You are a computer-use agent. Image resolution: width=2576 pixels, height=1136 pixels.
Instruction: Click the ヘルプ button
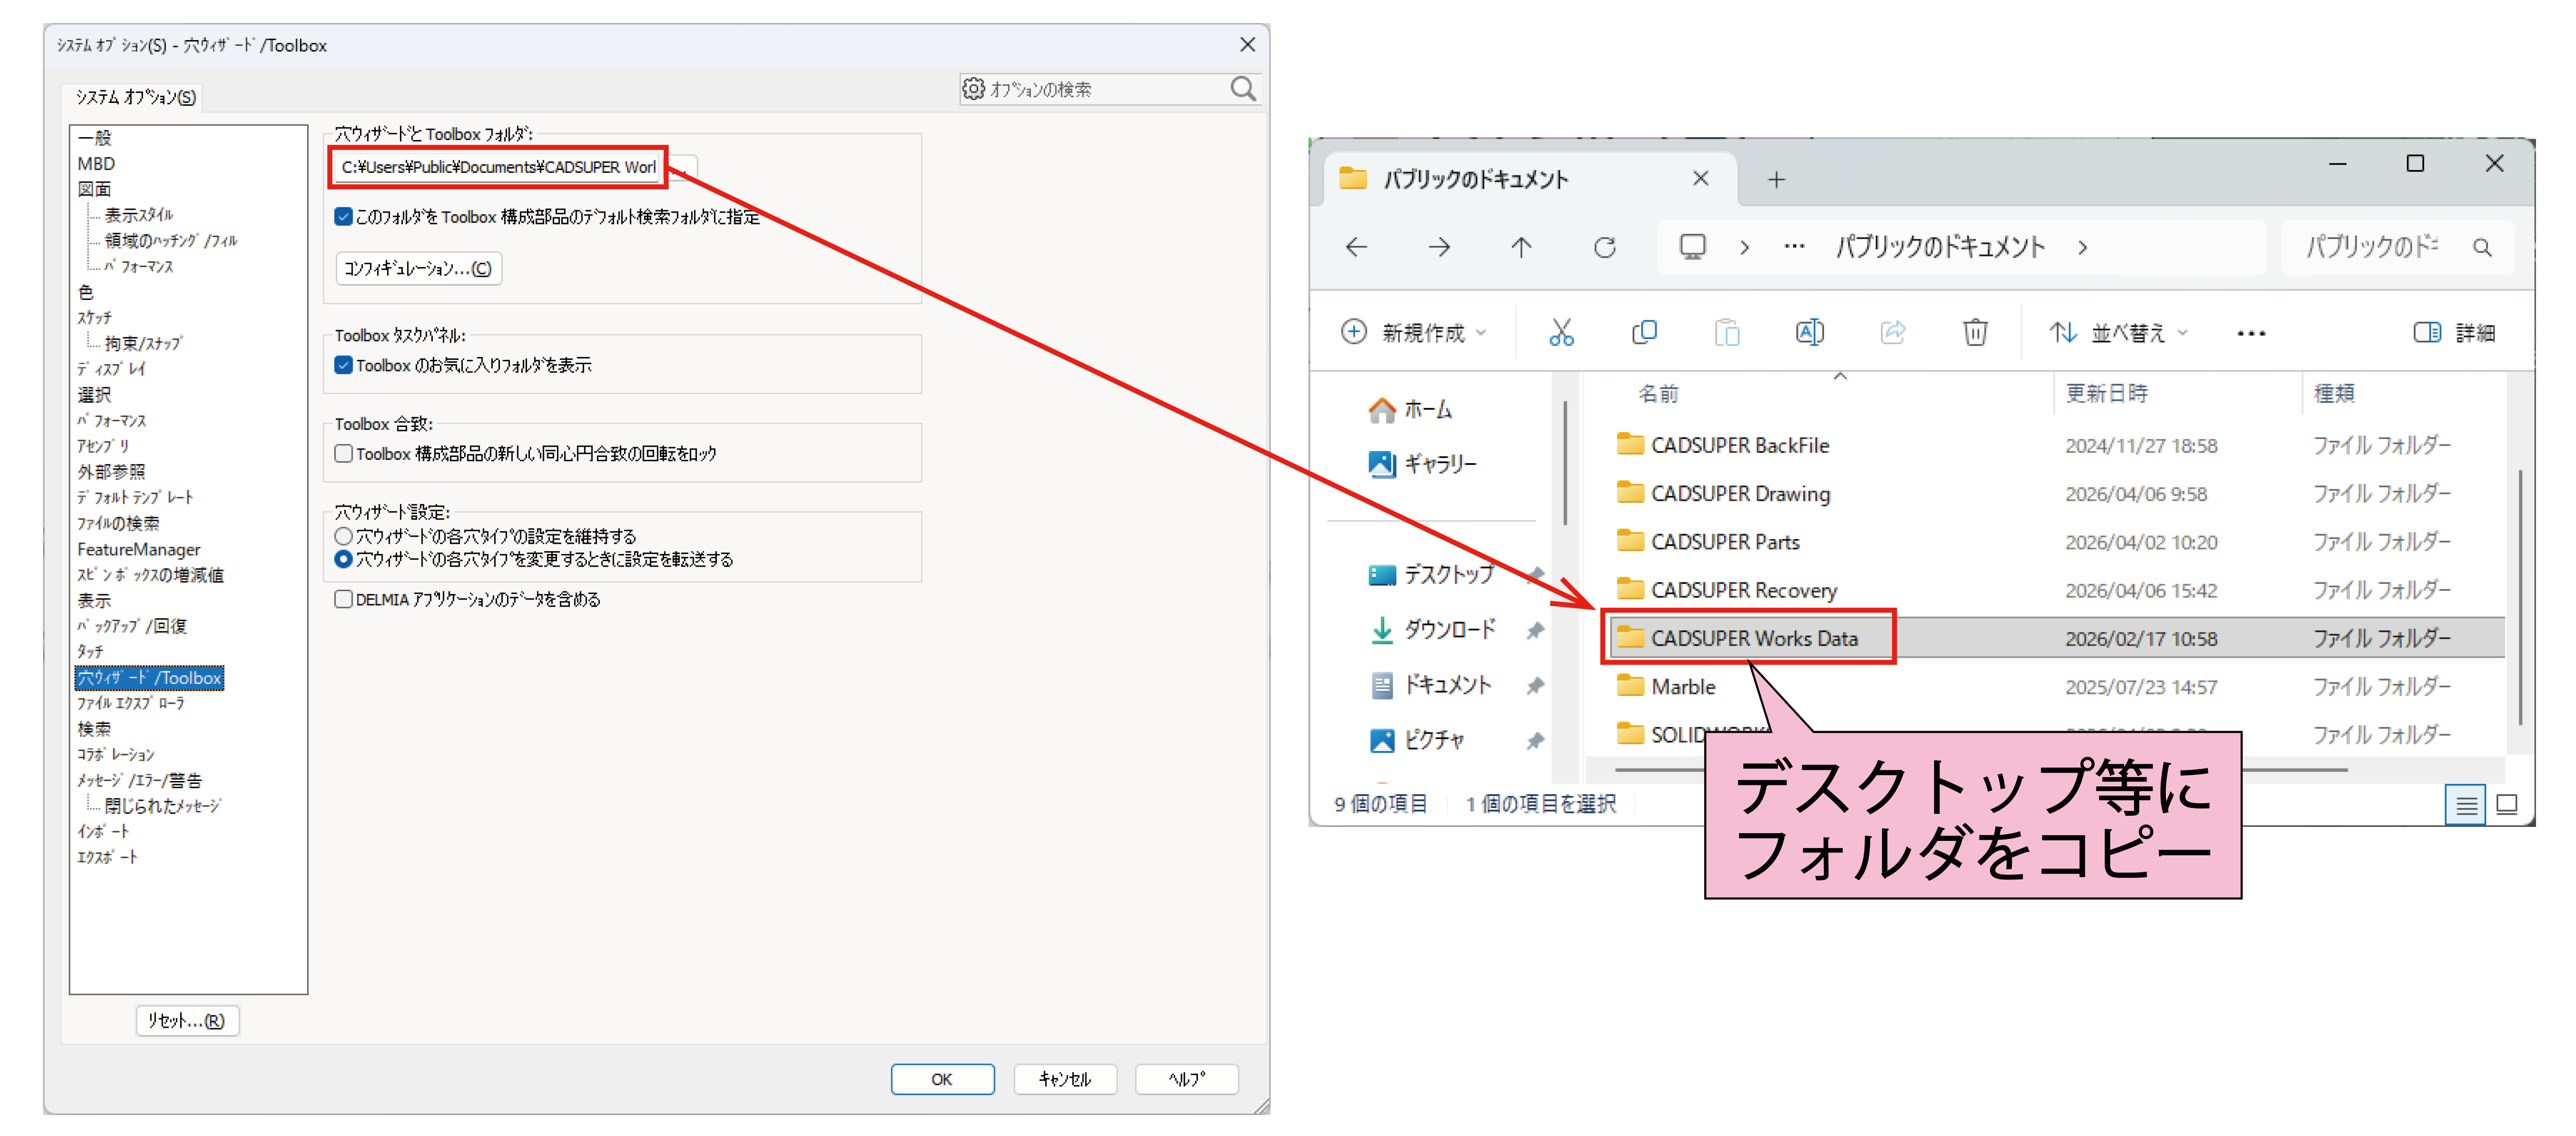[1187, 1079]
